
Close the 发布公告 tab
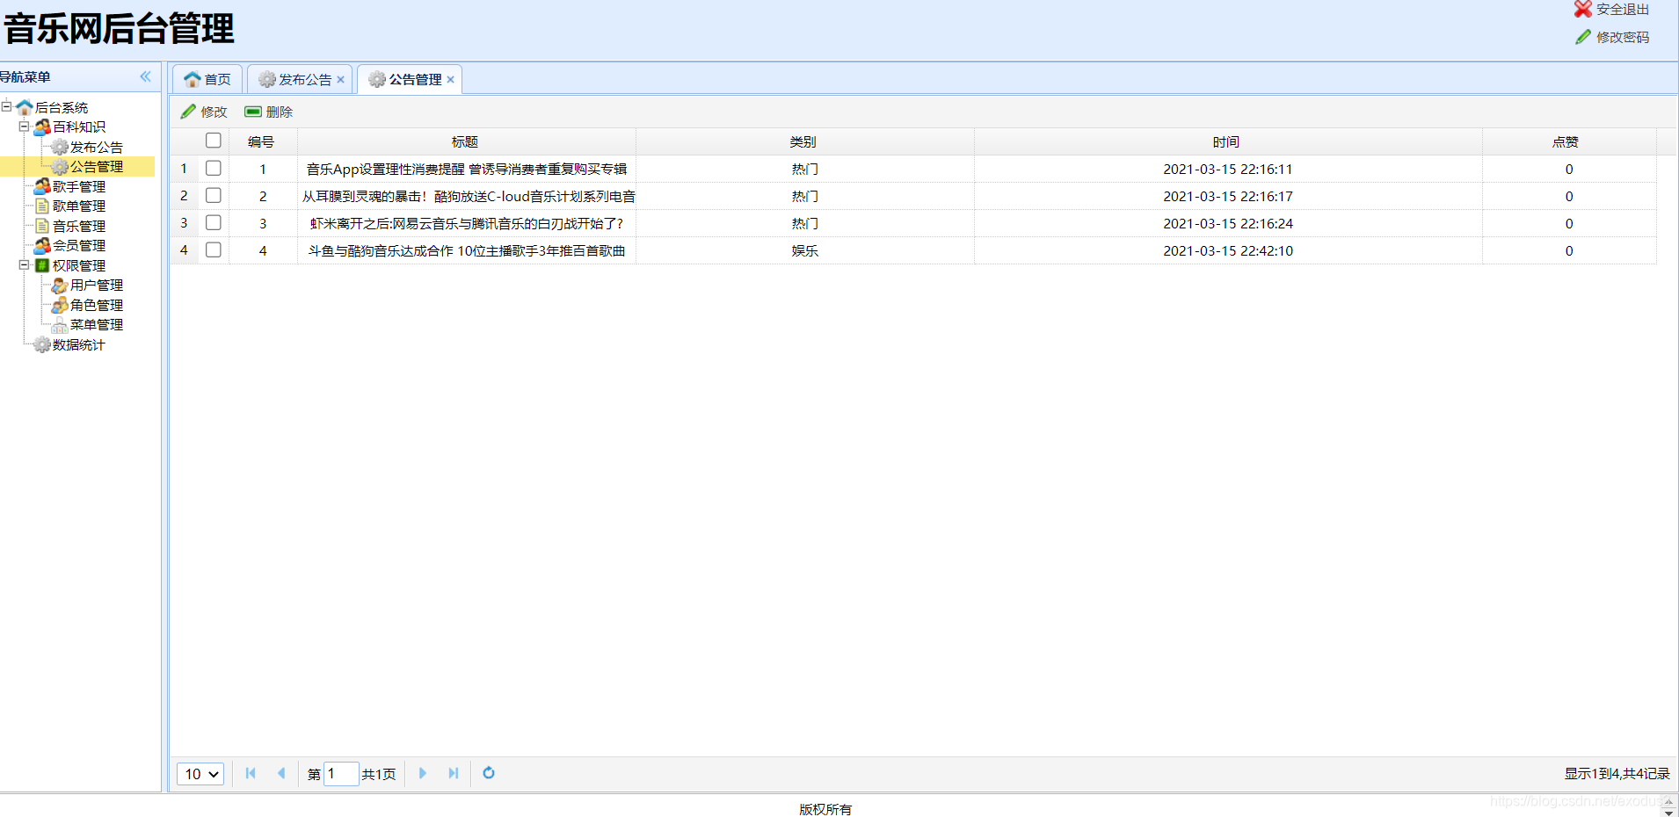(x=341, y=80)
